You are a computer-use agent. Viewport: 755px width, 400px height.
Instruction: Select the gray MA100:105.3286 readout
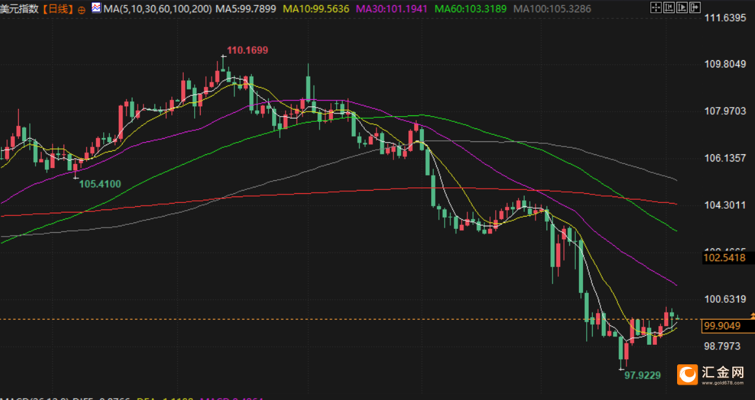552,8
